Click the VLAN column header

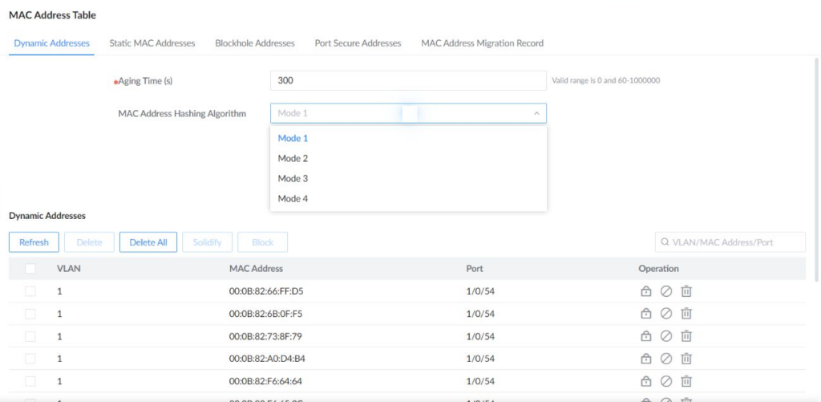click(69, 268)
